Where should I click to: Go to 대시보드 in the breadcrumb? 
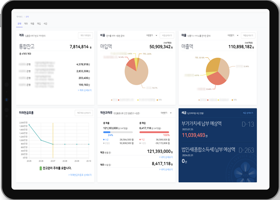tap(20, 17)
